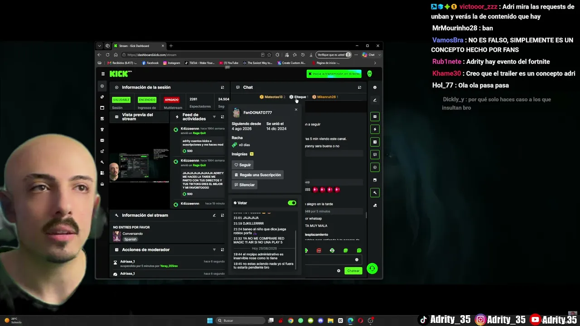This screenshot has height=326, width=580.
Task: Click the trophy icon in left sidebar
Action: [x=102, y=129]
